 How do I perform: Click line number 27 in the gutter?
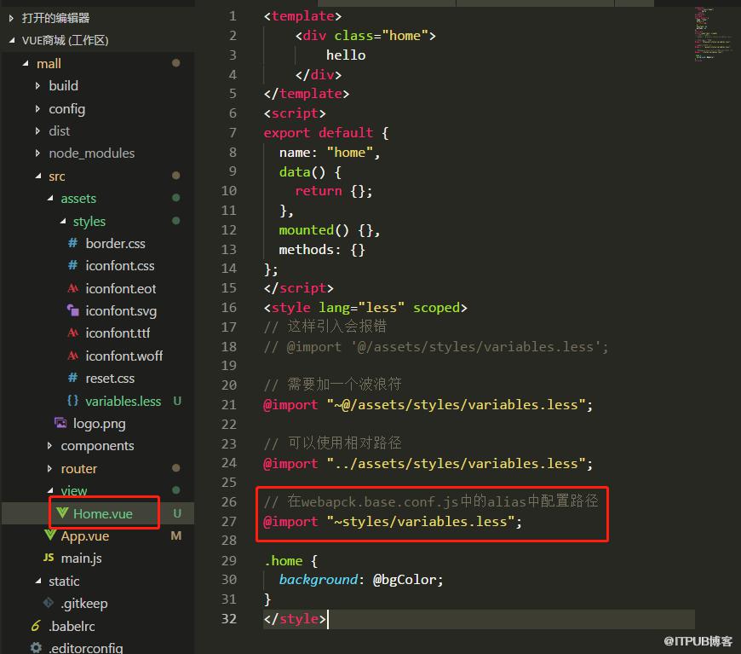[x=229, y=521]
